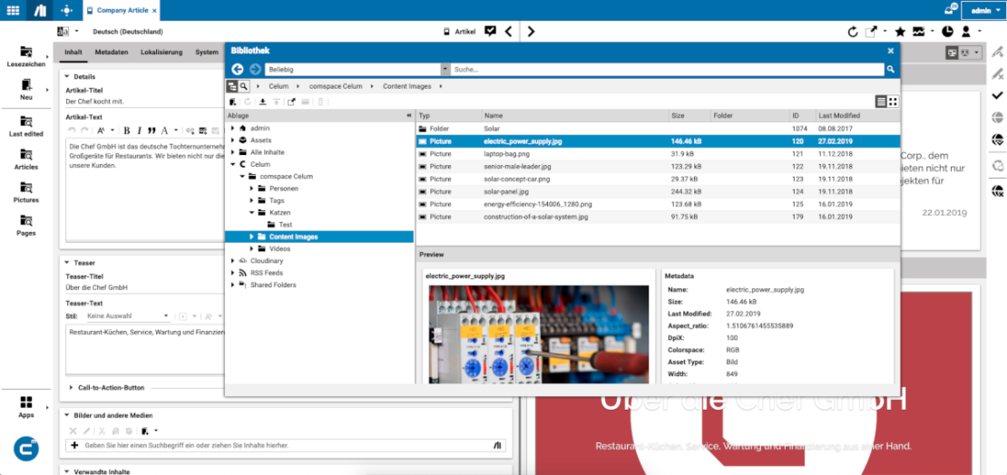Select the laptop-bag.png row
Viewport: 1007px width, 475px height.
657,154
